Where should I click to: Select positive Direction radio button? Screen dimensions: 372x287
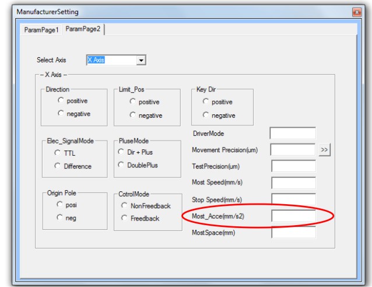pyautogui.click(x=61, y=101)
